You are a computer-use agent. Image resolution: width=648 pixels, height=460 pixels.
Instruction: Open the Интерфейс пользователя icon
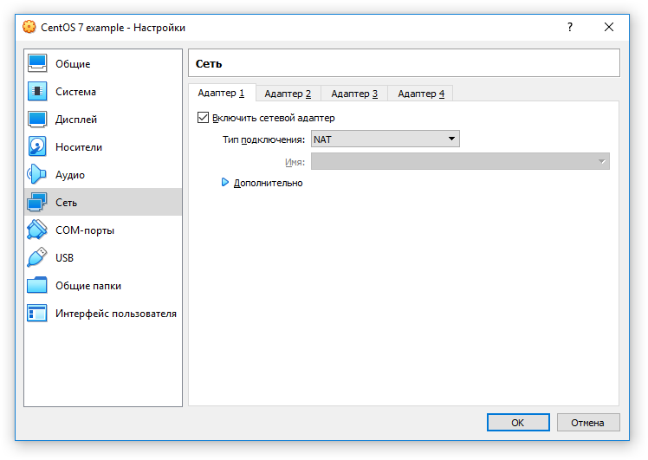(x=37, y=313)
